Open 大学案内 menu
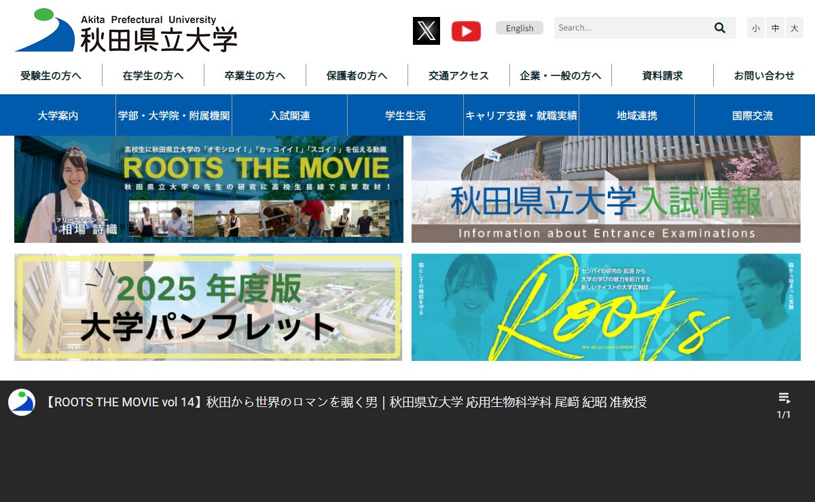Image resolution: width=815 pixels, height=502 pixels. (x=58, y=115)
